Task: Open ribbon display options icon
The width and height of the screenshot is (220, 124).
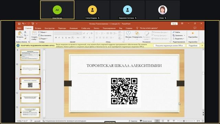Action: click(182, 23)
